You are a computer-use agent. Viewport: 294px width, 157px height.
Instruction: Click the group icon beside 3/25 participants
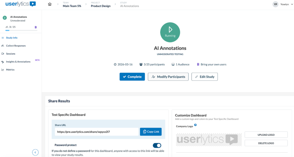141,65
